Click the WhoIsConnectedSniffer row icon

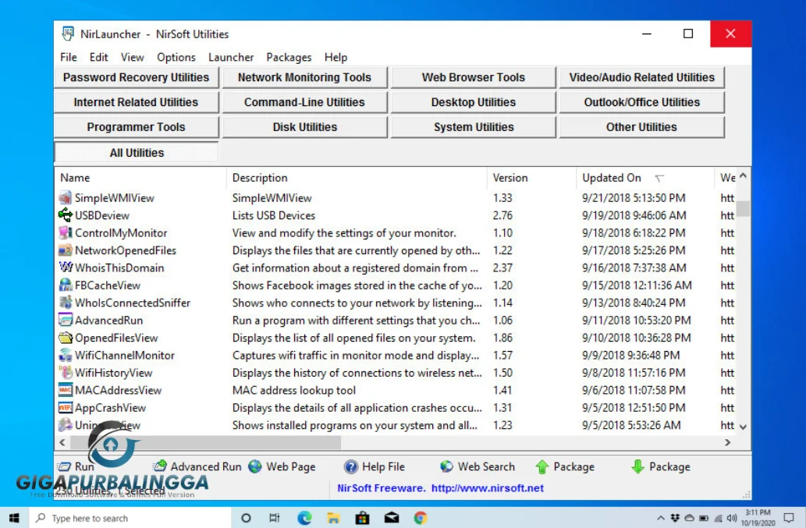point(66,303)
